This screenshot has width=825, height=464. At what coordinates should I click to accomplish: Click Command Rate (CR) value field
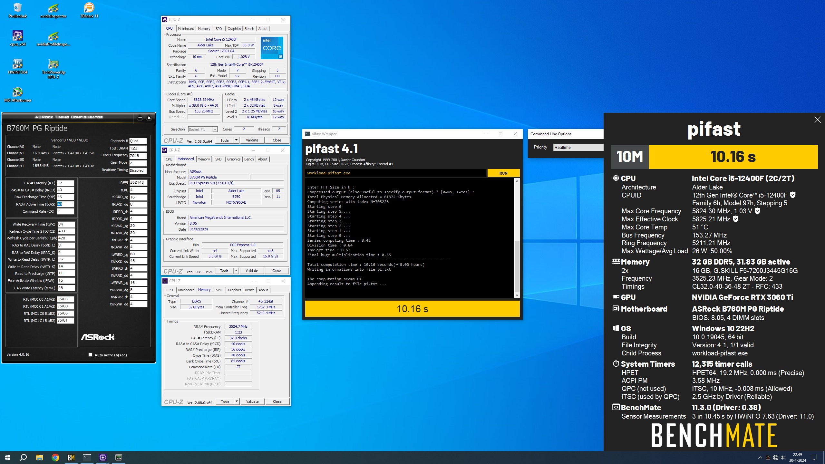coord(65,211)
